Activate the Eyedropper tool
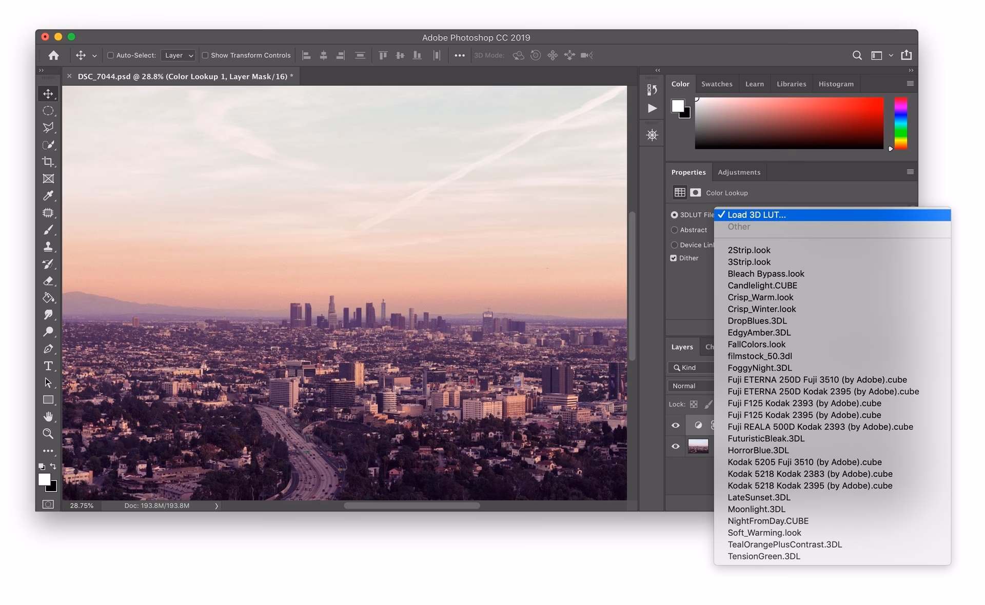Screen dimensions: 985x605 (49, 196)
